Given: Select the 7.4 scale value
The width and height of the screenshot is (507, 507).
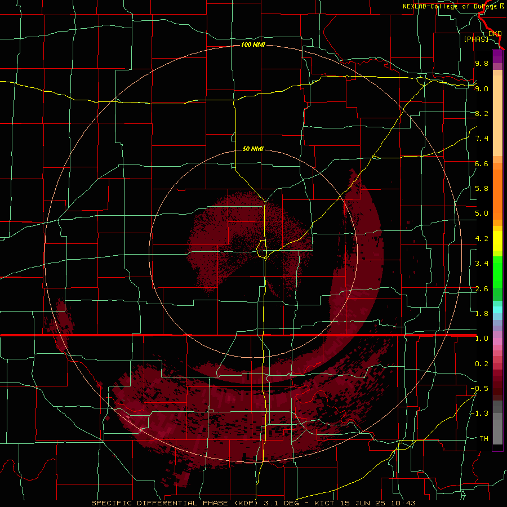Looking at the screenshot, I should click(482, 139).
